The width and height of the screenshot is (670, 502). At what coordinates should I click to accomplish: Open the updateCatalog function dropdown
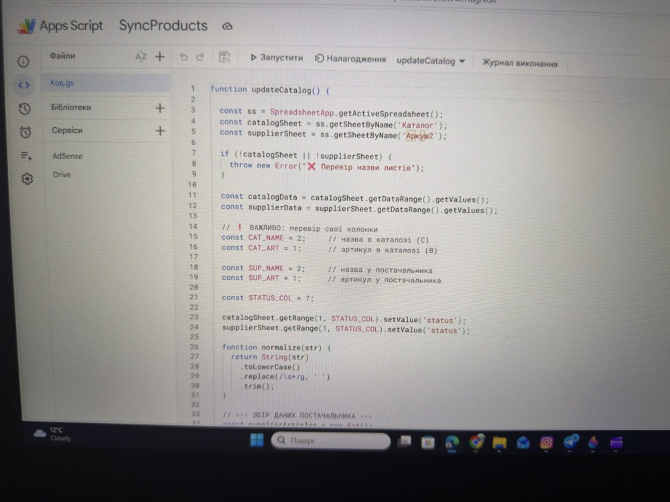coord(430,61)
